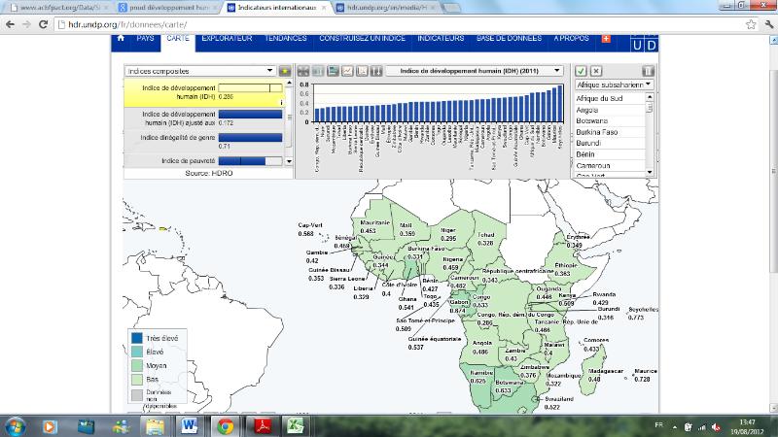Viewport: 778px width, 437px height.
Task: Click the yellow star favorites icon
Action: point(284,71)
